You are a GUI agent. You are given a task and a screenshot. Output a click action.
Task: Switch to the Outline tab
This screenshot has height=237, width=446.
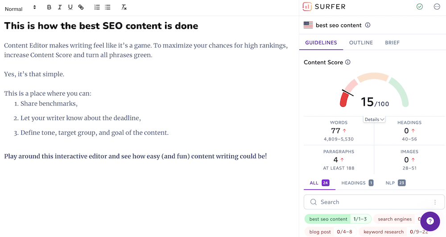tap(361, 43)
